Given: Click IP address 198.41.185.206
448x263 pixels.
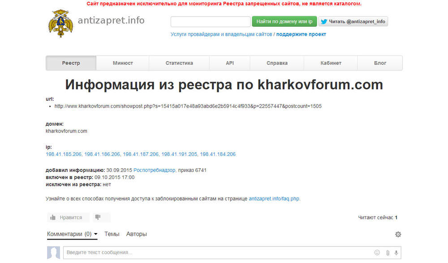Looking at the screenshot, I should tap(64, 154).
